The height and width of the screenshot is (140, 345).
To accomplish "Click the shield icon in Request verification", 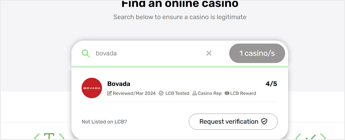I will pyautogui.click(x=264, y=122).
